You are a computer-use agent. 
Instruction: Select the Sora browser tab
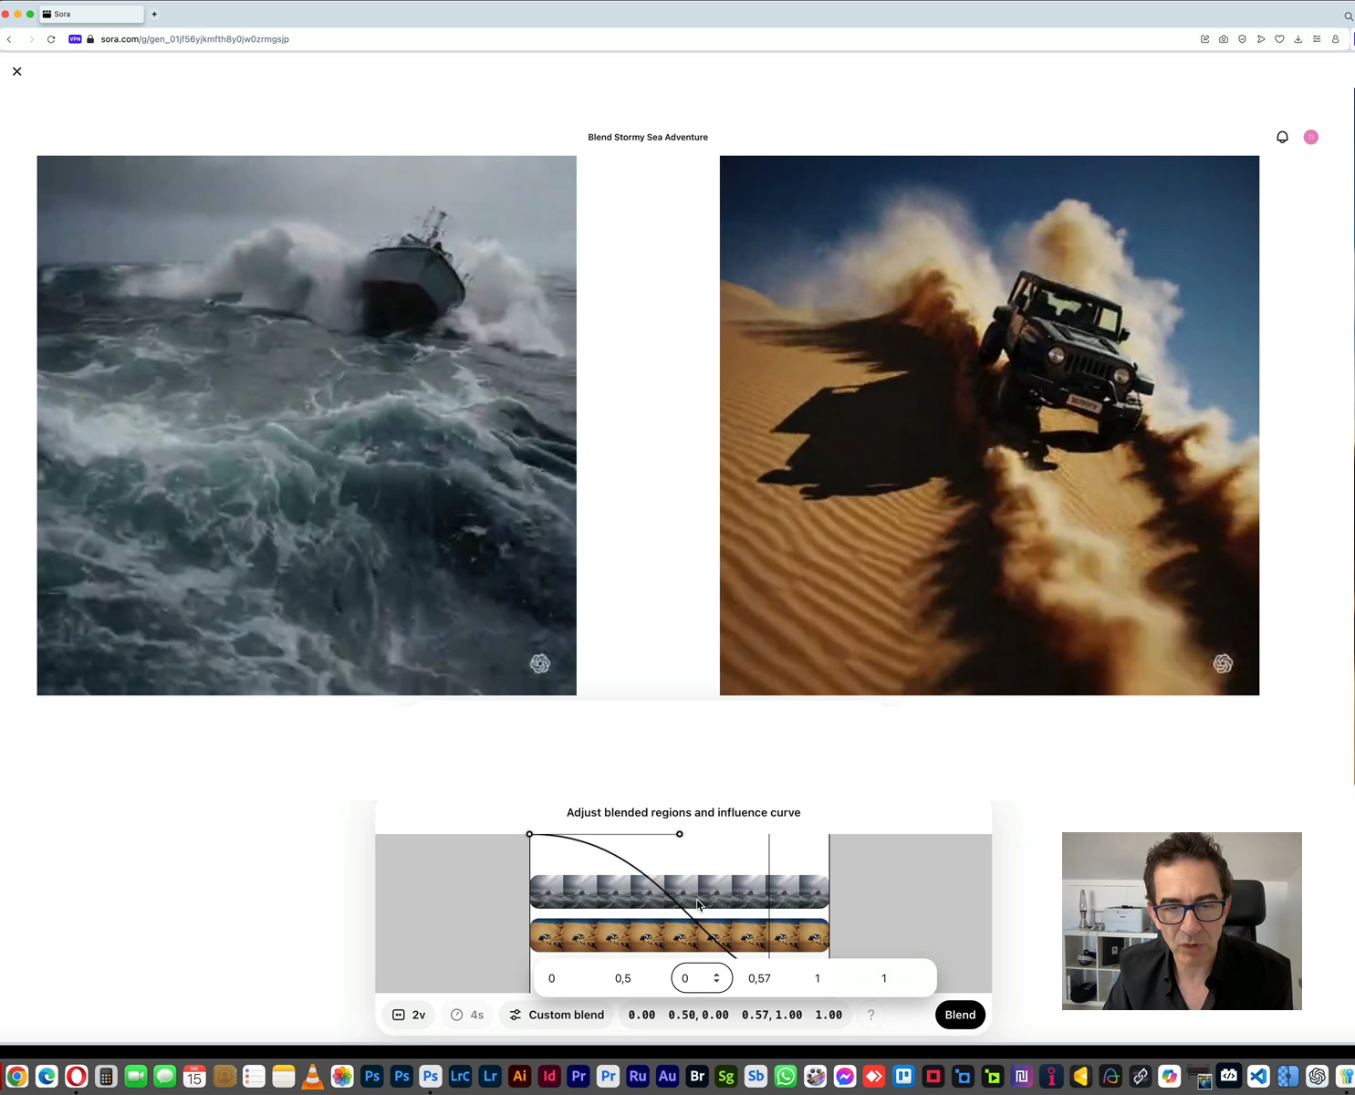pos(91,14)
